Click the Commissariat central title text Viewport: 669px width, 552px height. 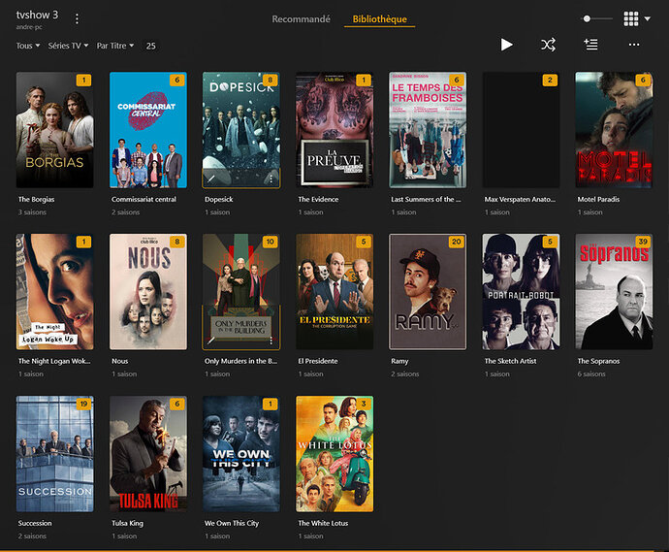pyautogui.click(x=143, y=200)
